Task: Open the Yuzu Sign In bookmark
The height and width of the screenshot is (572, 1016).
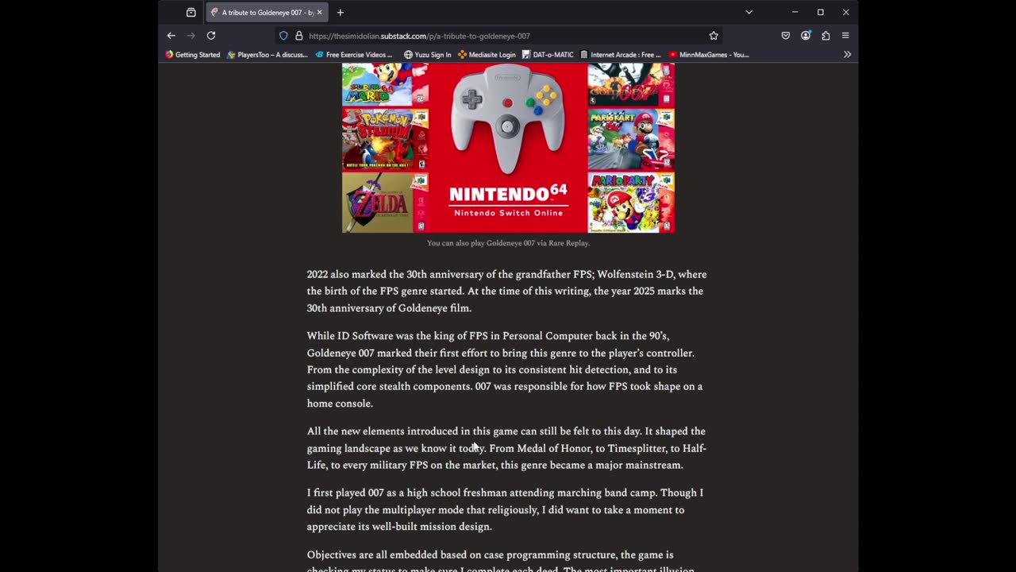Action: pyautogui.click(x=427, y=55)
